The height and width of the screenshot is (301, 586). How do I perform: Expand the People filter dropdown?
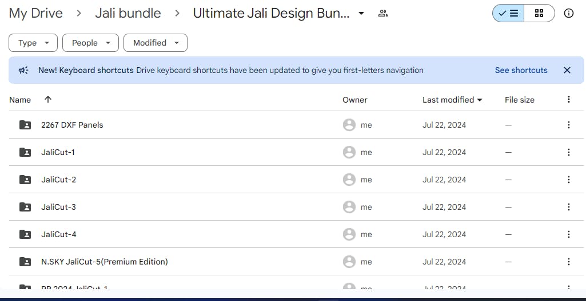point(90,43)
